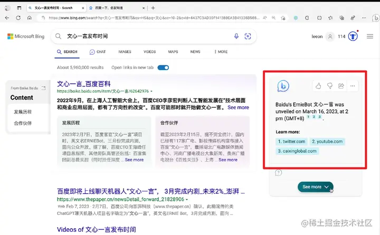Open browser Settings and more ellipsis
Image resolution: width=380 pixels, height=235 pixels.
pos(364,18)
